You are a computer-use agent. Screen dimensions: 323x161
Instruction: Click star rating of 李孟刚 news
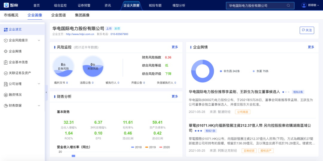pyautogui.click(x=286, y=92)
